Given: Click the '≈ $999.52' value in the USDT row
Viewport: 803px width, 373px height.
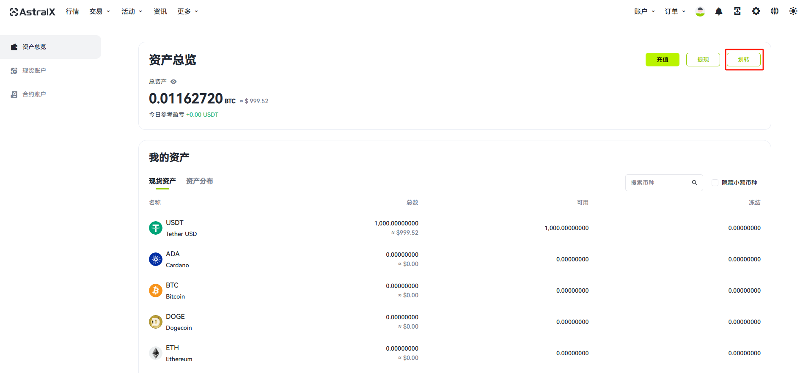Looking at the screenshot, I should click(405, 233).
